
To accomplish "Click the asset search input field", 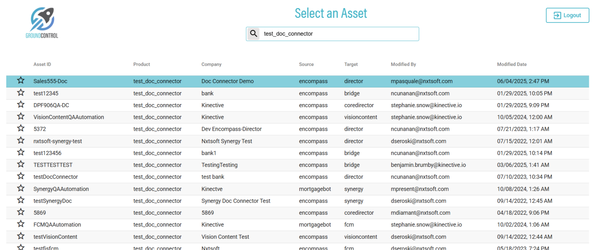I will [339, 34].
